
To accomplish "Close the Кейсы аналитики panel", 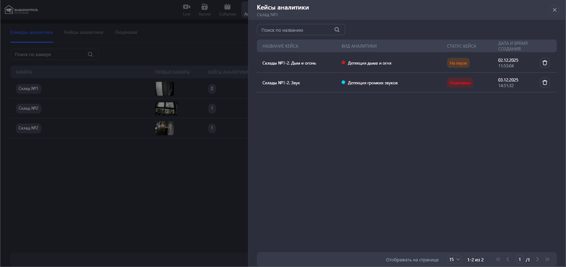I will (554, 10).
